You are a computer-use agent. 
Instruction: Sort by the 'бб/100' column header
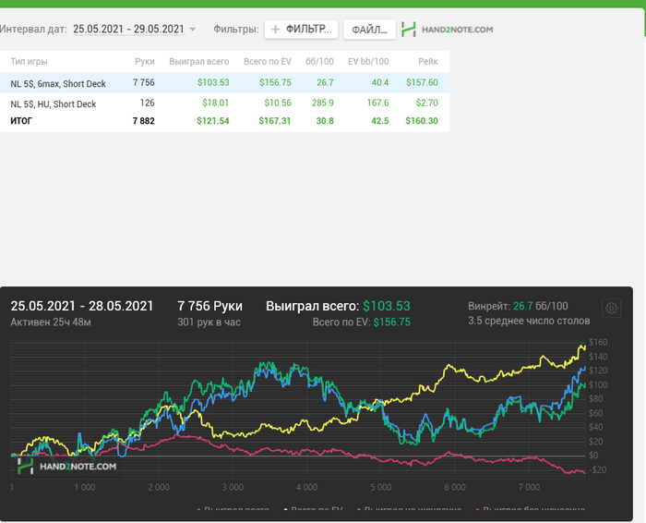point(319,61)
